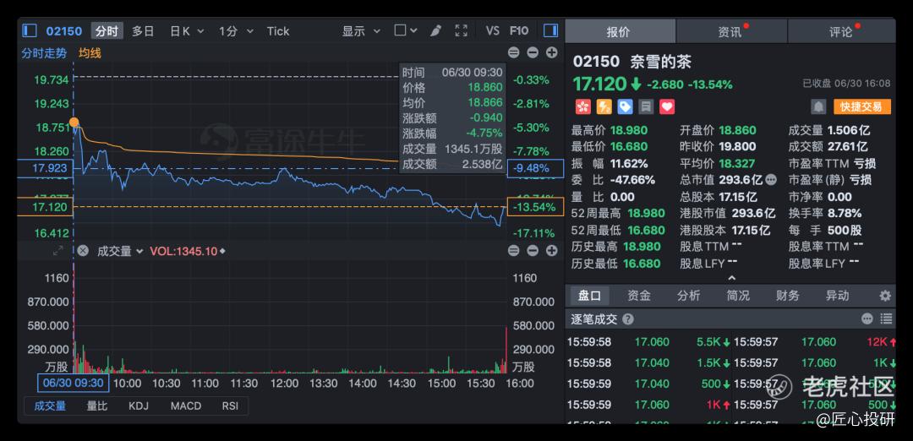Open the 评论 comments tab
The width and height of the screenshot is (913, 441).
coord(841,31)
